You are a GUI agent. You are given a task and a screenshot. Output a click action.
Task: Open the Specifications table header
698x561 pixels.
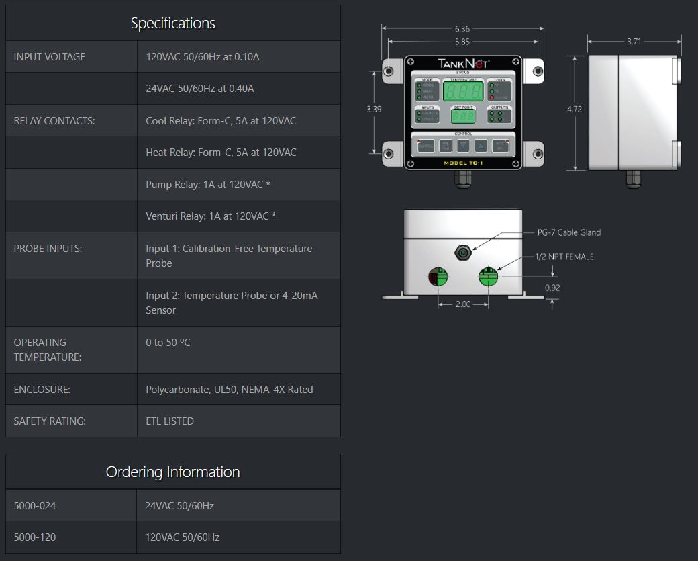[x=172, y=22]
